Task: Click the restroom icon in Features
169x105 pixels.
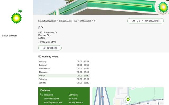Action: pyautogui.click(x=42, y=95)
